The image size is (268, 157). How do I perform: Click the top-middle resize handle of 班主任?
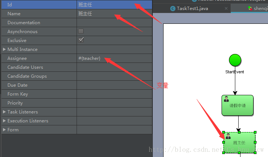coord(239,132)
